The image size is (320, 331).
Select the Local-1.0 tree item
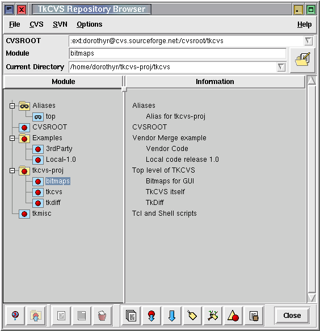(61, 160)
